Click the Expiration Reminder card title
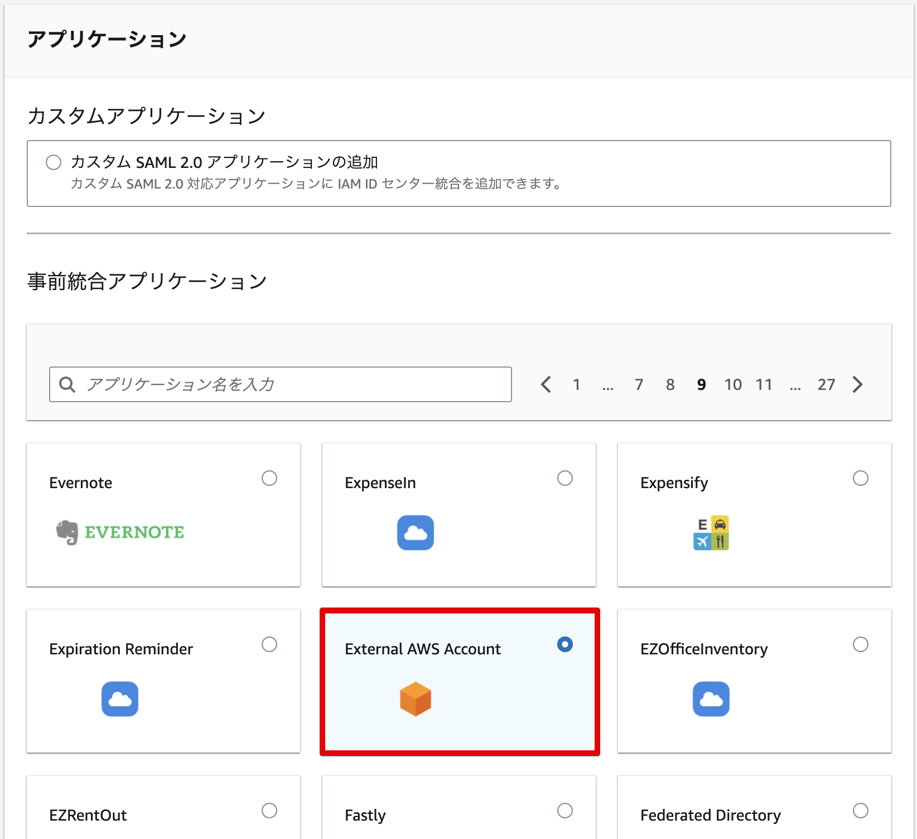The height and width of the screenshot is (839, 917). coord(121,649)
